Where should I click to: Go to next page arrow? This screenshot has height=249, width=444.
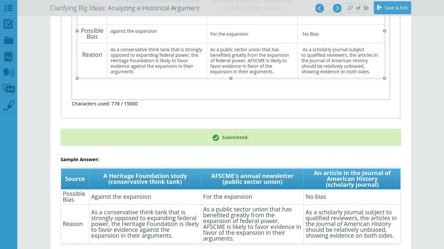click(x=337, y=8)
